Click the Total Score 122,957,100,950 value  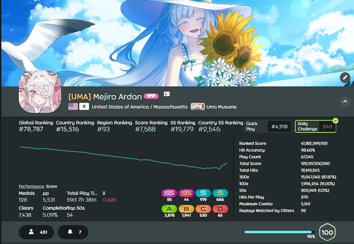point(315,164)
